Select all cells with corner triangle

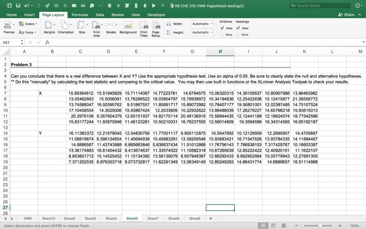tap(5, 51)
